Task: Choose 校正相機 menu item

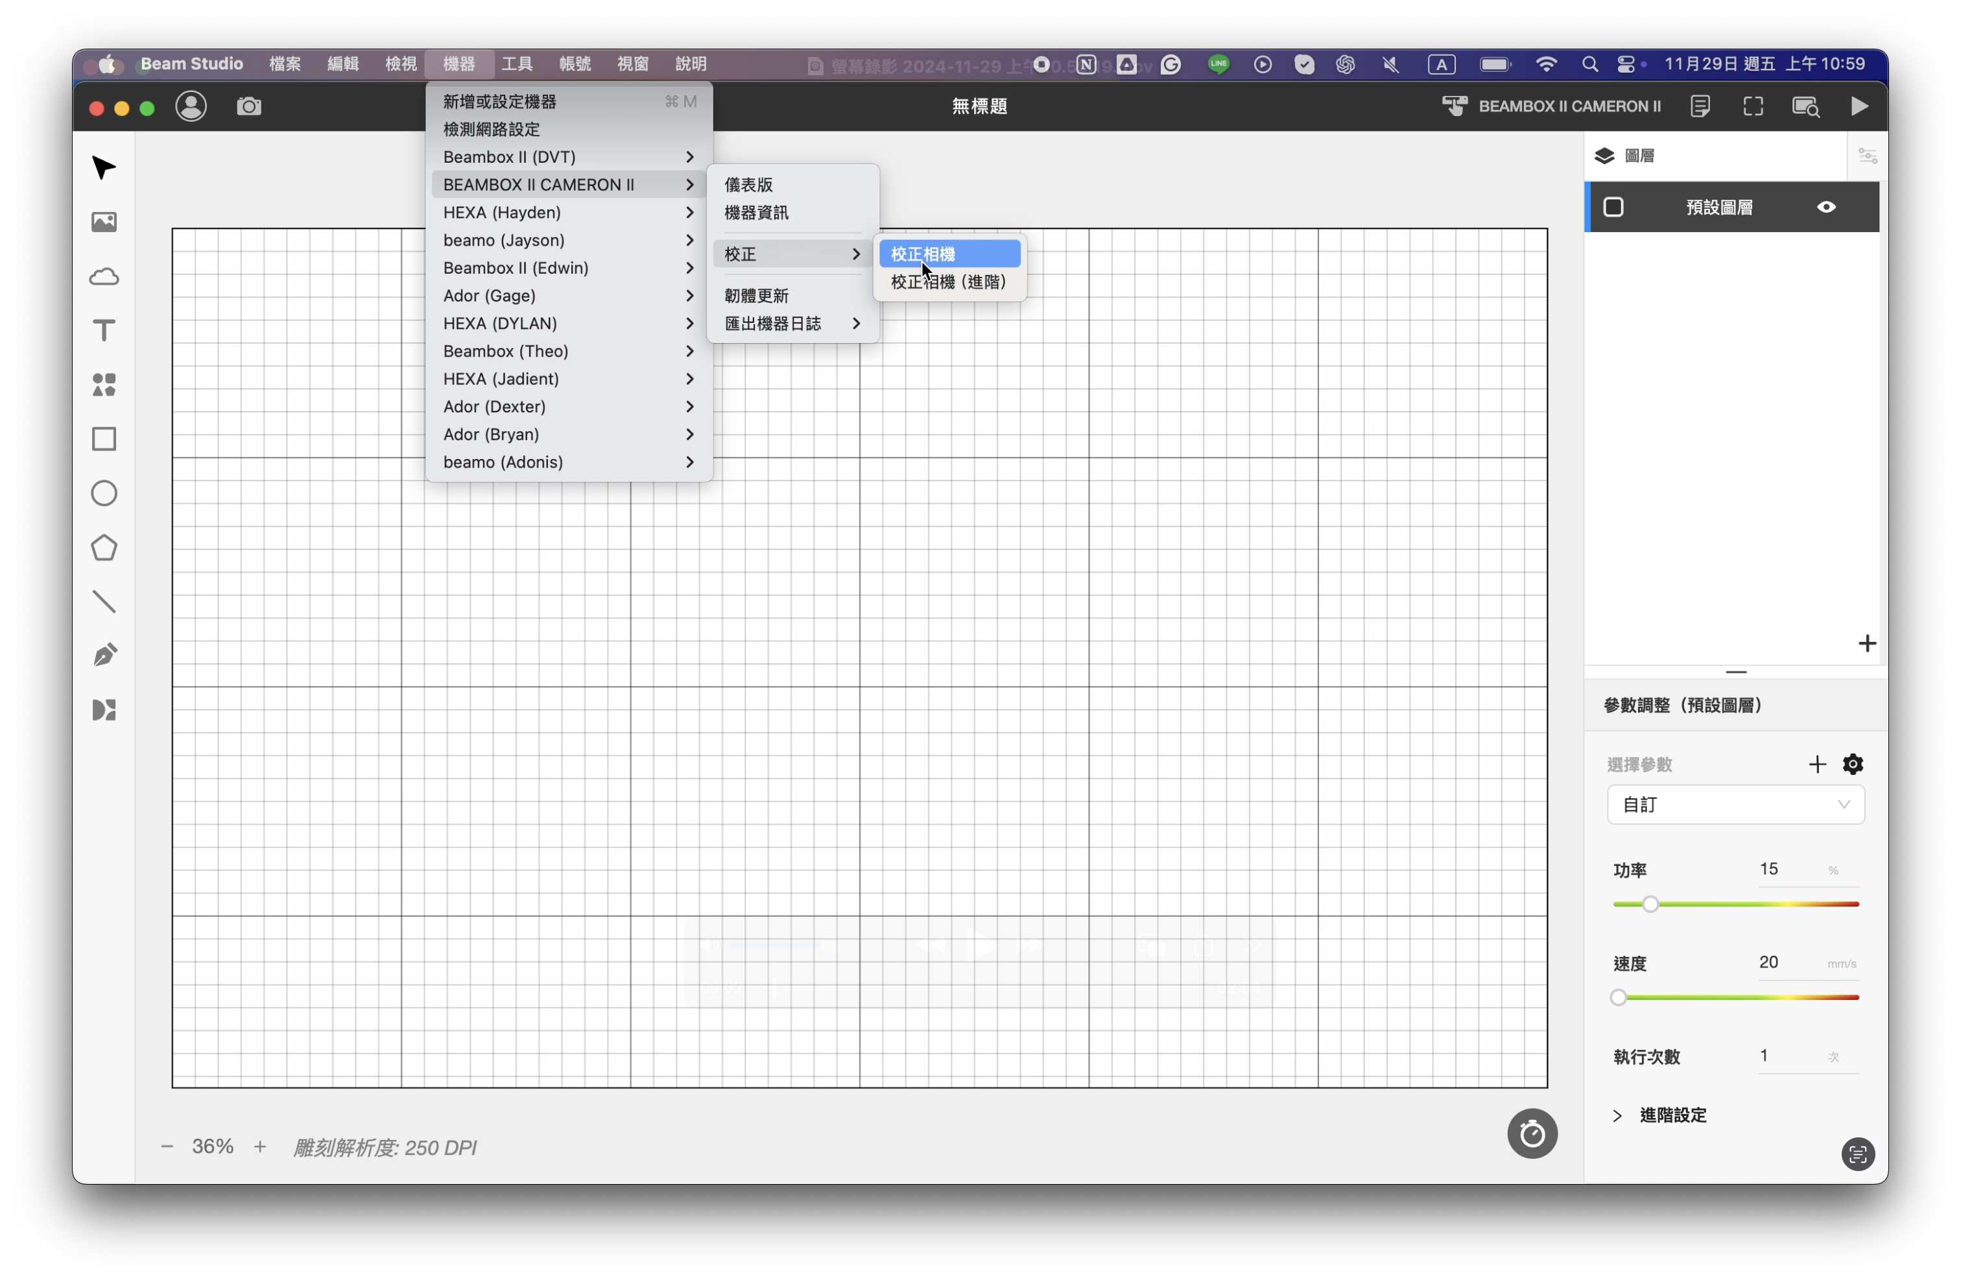Action: [949, 254]
